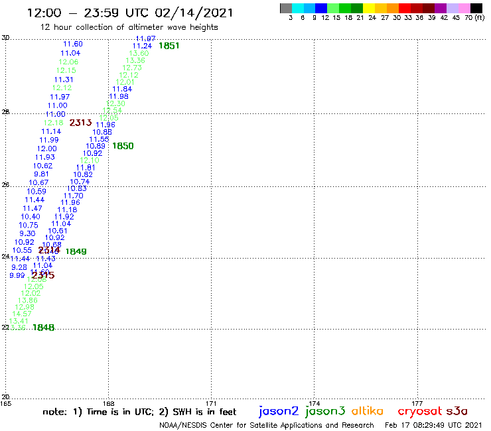Viewport: 491px width, 431px height.
Task: Click the green wave height '13.86'
Action: pos(28,300)
